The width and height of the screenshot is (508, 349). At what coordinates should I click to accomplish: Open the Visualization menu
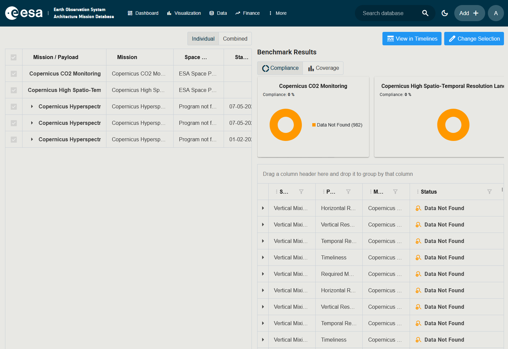(x=184, y=13)
